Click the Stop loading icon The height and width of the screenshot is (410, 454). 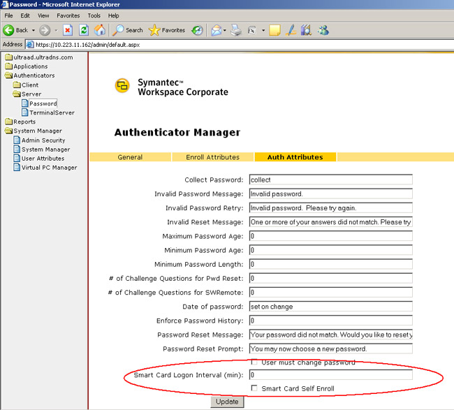[68, 30]
